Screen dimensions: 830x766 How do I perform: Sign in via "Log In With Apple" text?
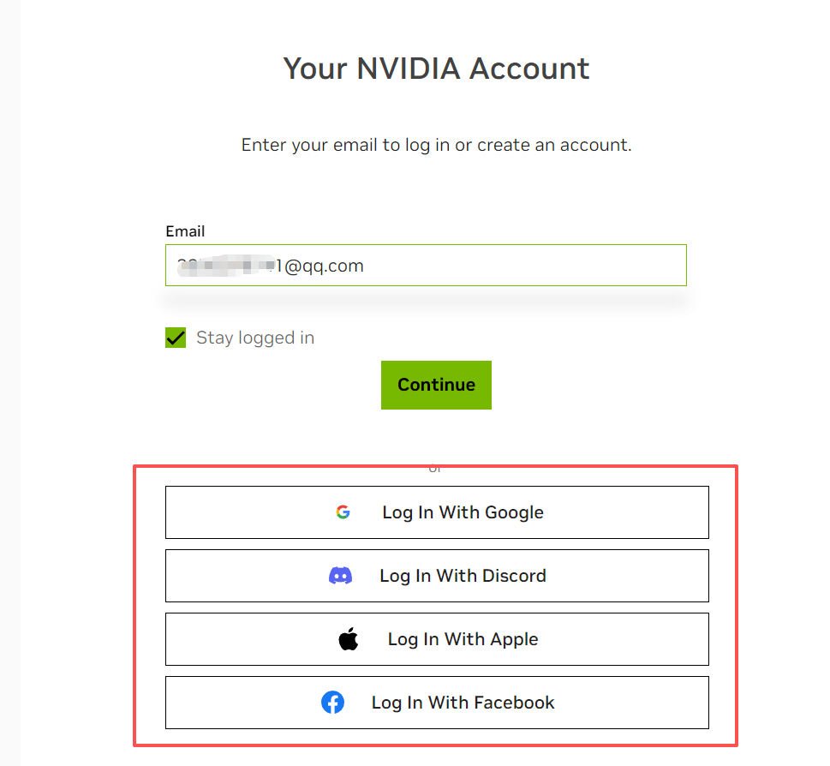(463, 639)
